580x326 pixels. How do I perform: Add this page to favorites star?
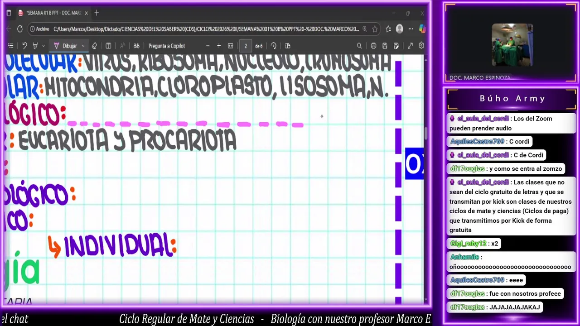click(x=375, y=29)
